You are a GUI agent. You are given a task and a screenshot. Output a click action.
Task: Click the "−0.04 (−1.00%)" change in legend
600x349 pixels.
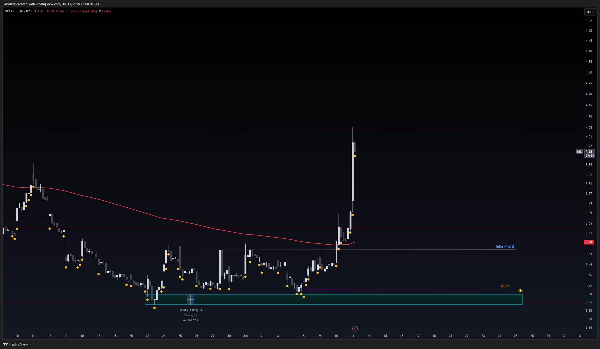click(x=86, y=11)
